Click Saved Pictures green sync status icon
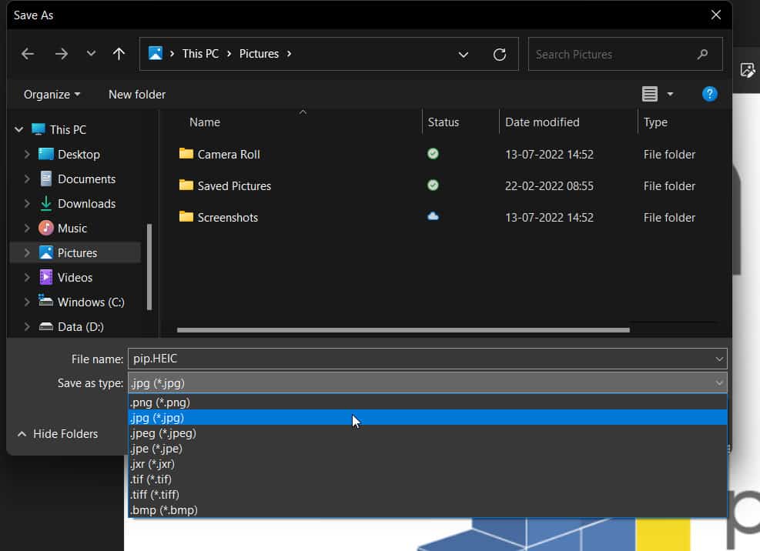This screenshot has height=551, width=760. click(x=433, y=185)
